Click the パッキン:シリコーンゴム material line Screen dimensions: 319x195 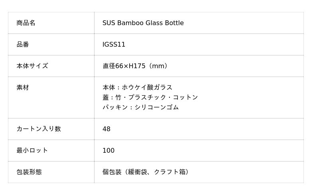140,107
